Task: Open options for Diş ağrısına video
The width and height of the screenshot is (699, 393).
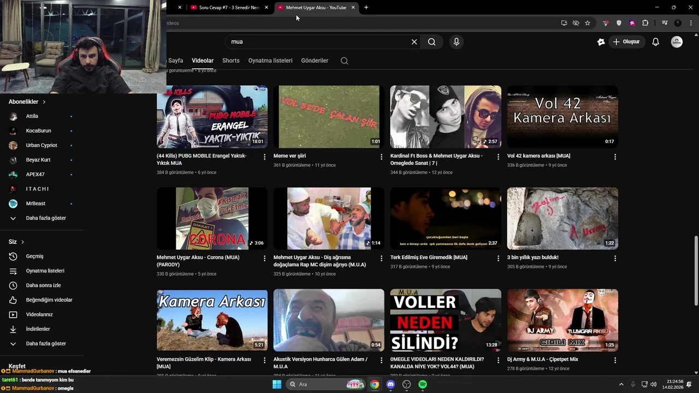Action: (x=382, y=258)
